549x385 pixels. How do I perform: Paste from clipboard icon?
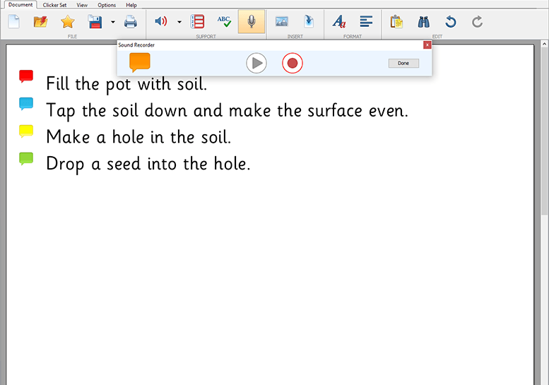point(396,22)
